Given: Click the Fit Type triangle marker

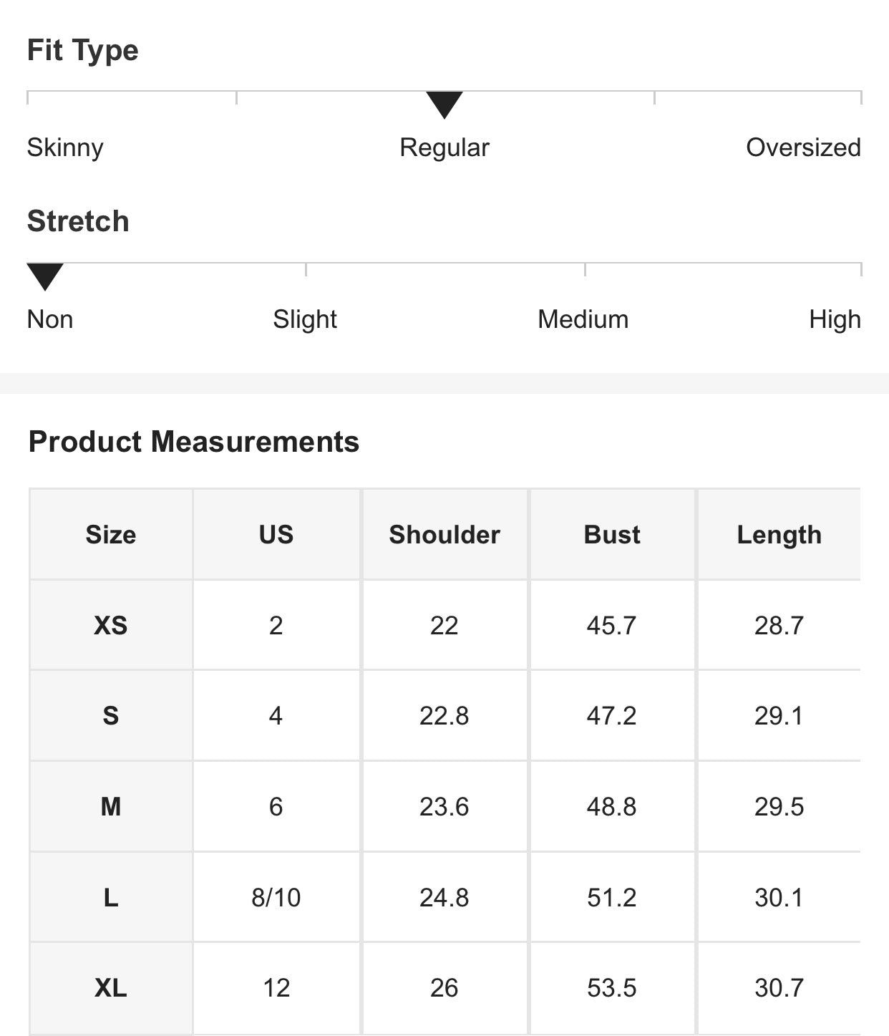Looking at the screenshot, I should pos(444,104).
